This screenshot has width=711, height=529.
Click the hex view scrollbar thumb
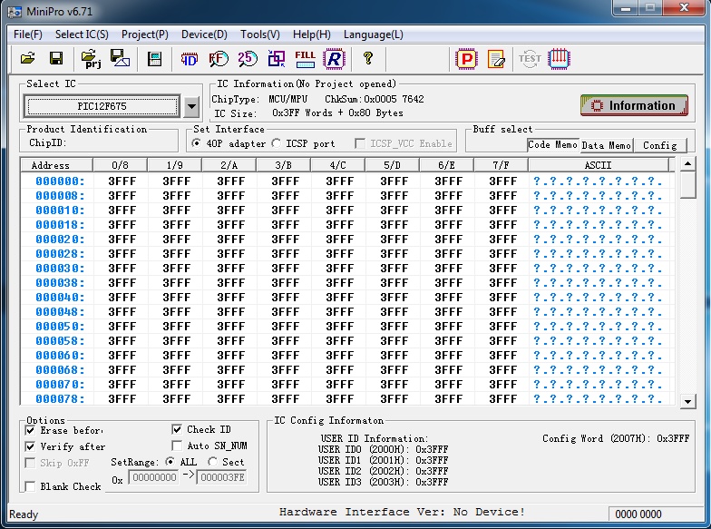(687, 185)
